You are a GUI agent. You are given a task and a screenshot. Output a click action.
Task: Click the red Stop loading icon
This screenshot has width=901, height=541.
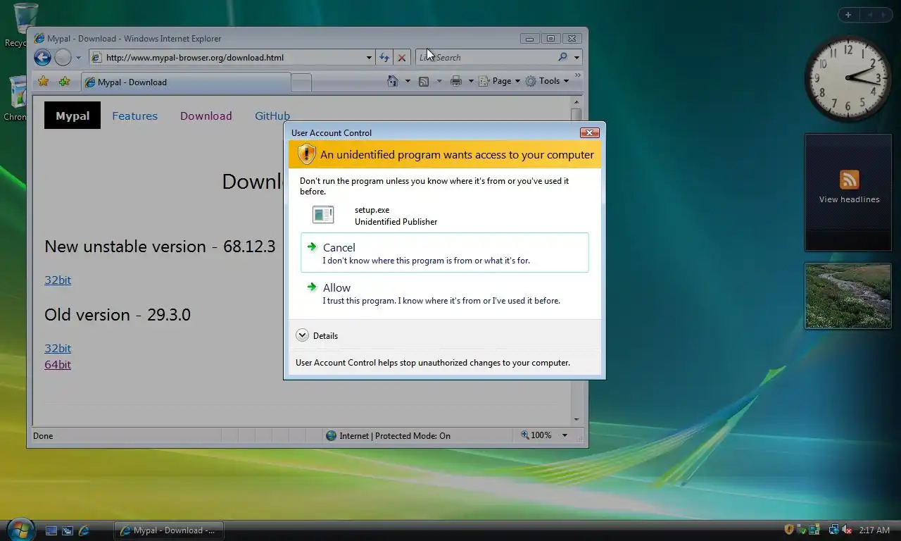tap(402, 58)
